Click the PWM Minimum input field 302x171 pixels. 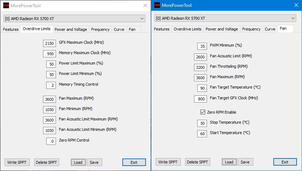point(202,46)
